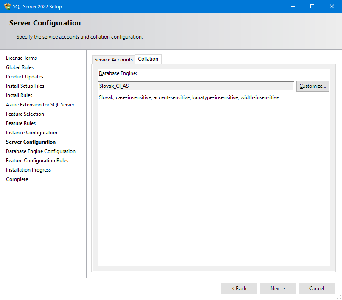Image resolution: width=342 pixels, height=300 pixels.
Task: Open the Global Rules step
Action: (20, 67)
